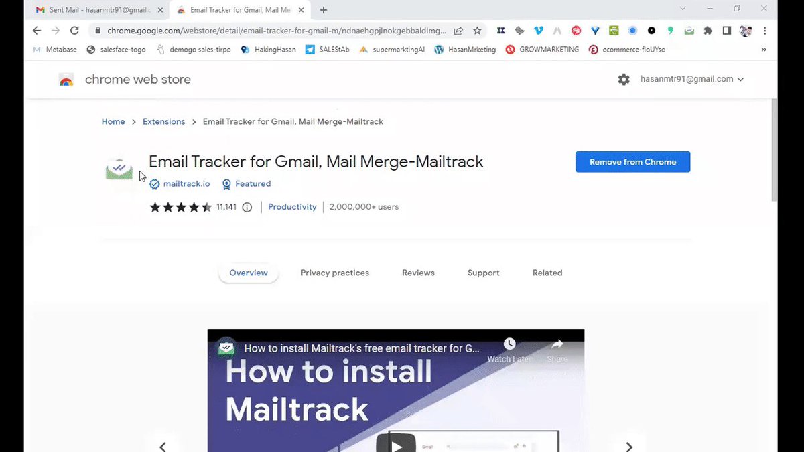The height and width of the screenshot is (452, 804).
Task: Click the 11,141 ratings count
Action: [226, 207]
